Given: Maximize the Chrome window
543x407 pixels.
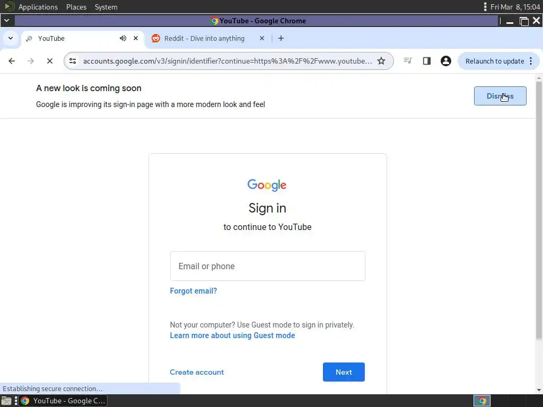Looking at the screenshot, I should (524, 21).
